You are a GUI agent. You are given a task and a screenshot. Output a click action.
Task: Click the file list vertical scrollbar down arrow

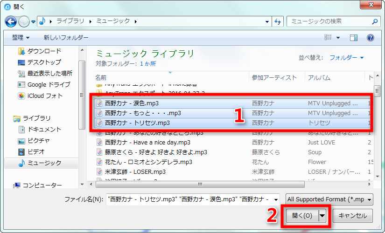point(378,177)
